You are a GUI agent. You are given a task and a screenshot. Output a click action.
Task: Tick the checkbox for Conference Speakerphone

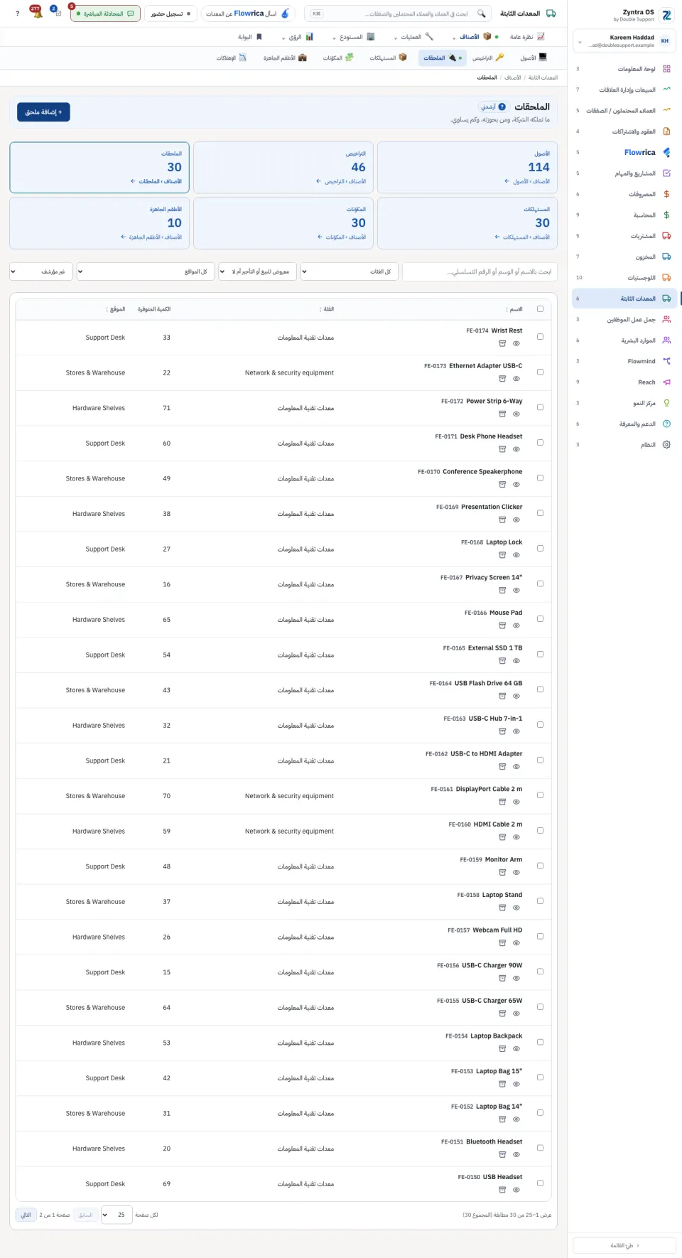(540, 478)
